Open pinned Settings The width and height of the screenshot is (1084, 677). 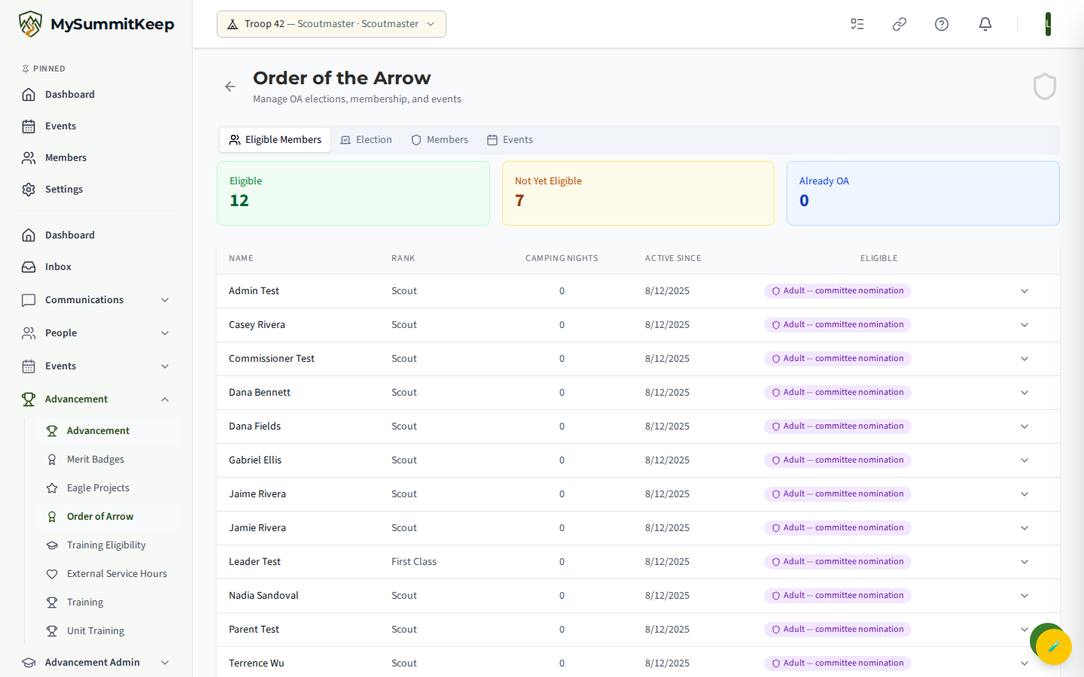click(x=96, y=189)
